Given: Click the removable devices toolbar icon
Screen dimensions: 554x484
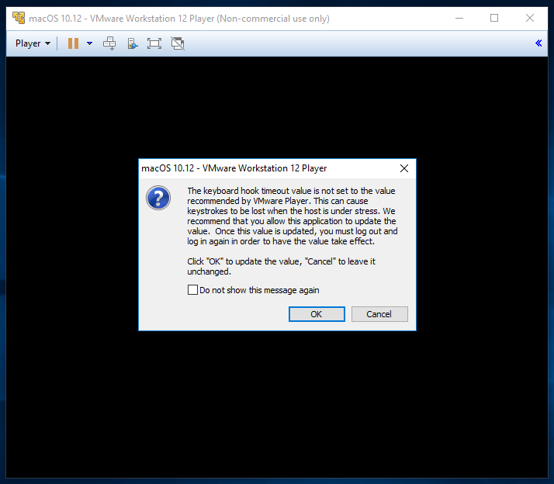Looking at the screenshot, I should 133,43.
